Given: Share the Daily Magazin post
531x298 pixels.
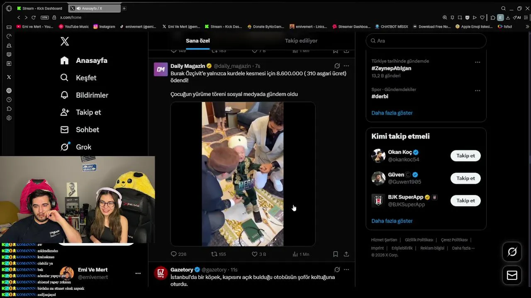Looking at the screenshot, I should (x=346, y=254).
